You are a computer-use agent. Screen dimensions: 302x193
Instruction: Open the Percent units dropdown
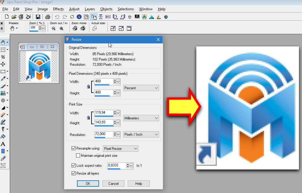coord(141,88)
